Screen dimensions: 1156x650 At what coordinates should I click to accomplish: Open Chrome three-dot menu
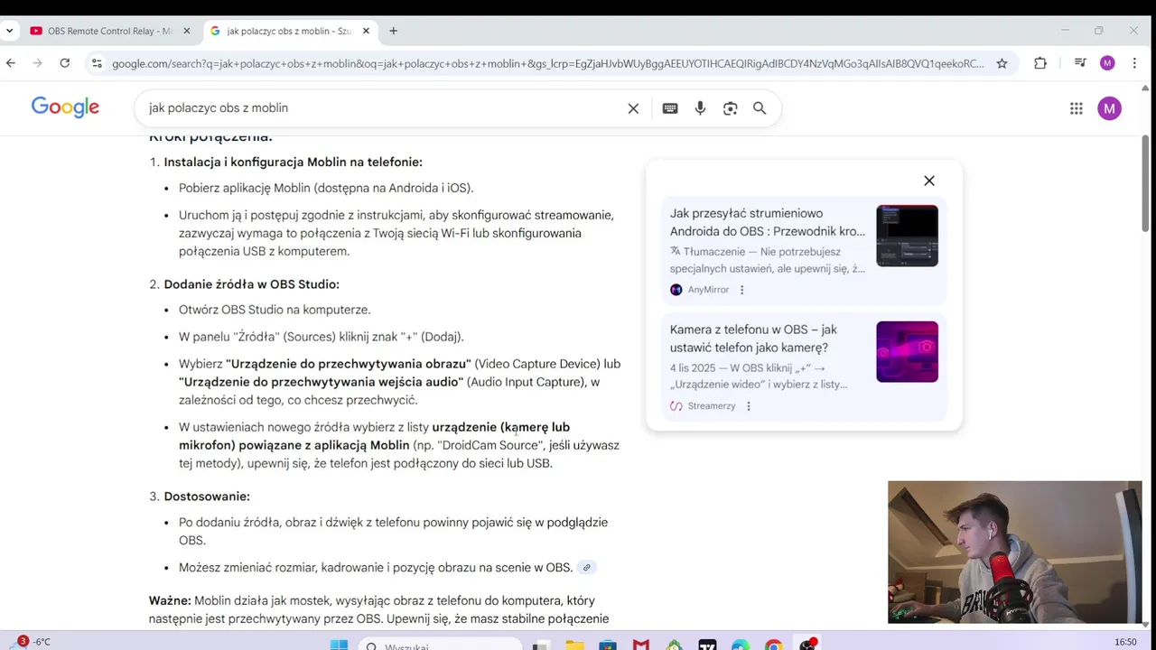click(x=1134, y=63)
